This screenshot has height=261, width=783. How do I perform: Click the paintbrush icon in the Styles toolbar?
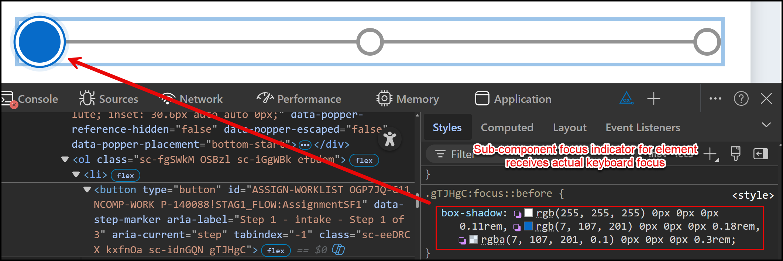pyautogui.click(x=735, y=154)
